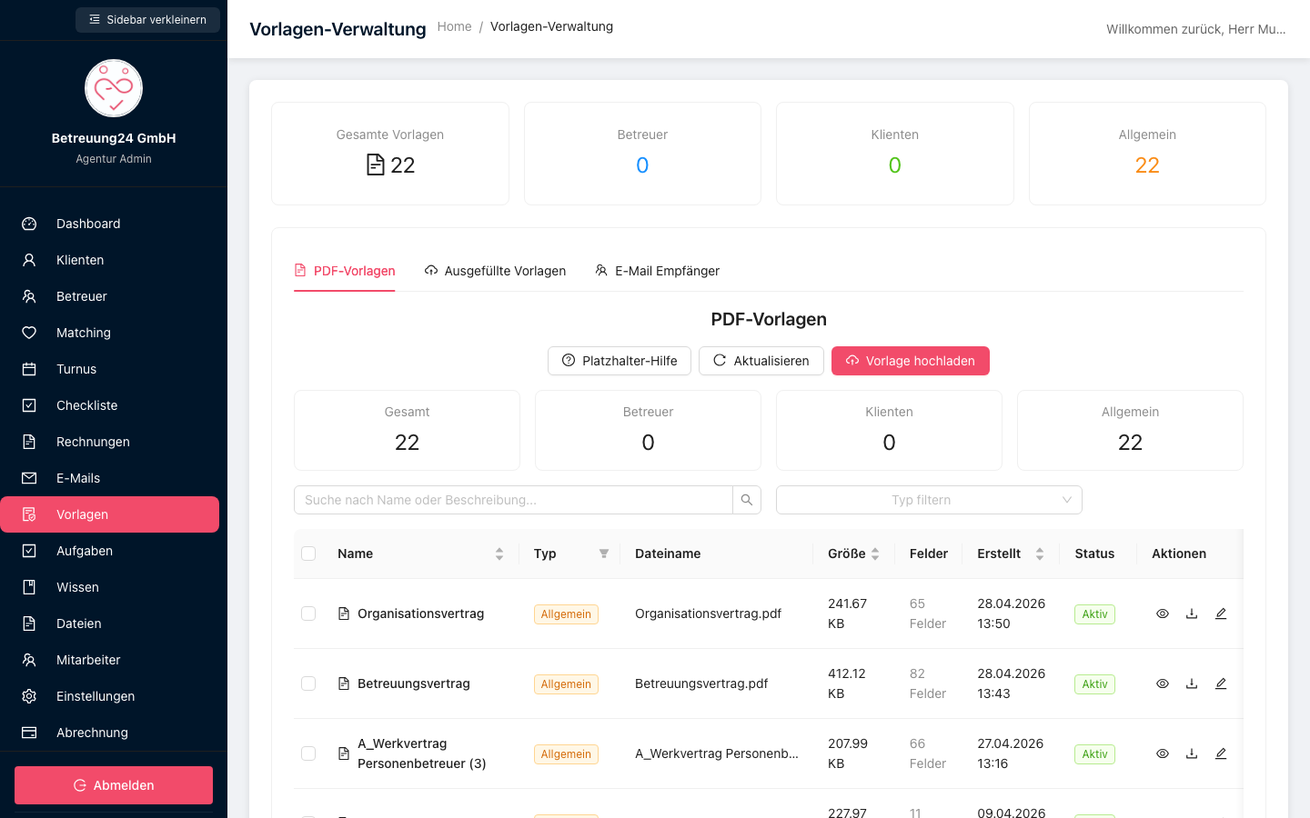The height and width of the screenshot is (818, 1310).
Task: Click the Abrechnung card icon
Action: [x=29, y=733]
